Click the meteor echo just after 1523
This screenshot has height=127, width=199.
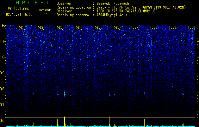coord(65,94)
